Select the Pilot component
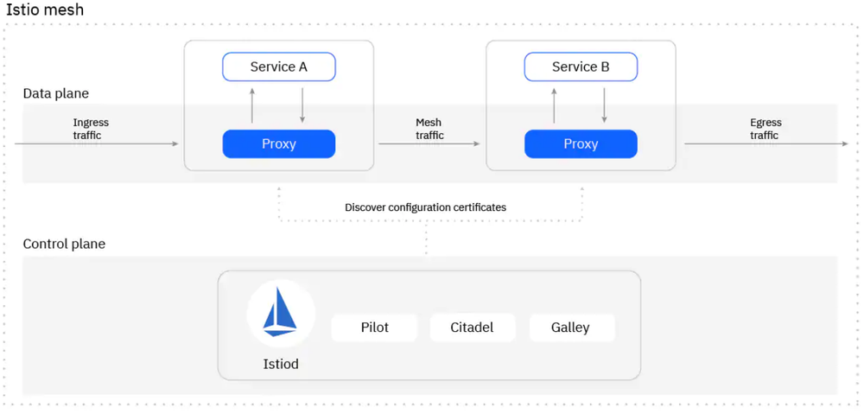The image size is (864, 414). point(375,328)
